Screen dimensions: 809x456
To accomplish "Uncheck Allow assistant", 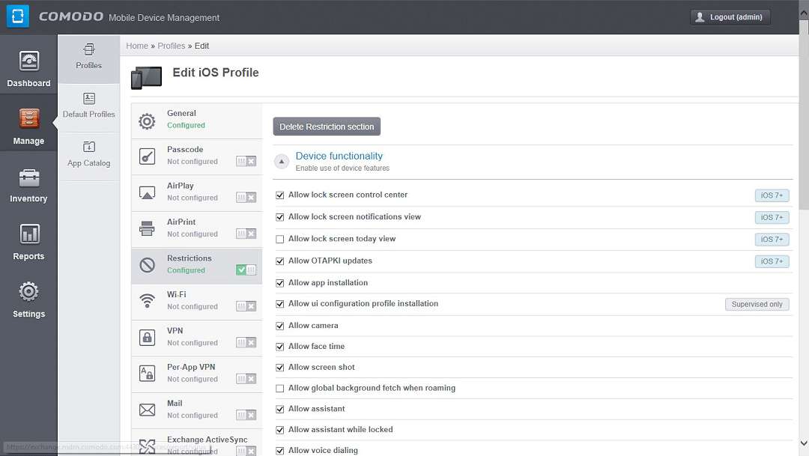I will [x=279, y=409].
